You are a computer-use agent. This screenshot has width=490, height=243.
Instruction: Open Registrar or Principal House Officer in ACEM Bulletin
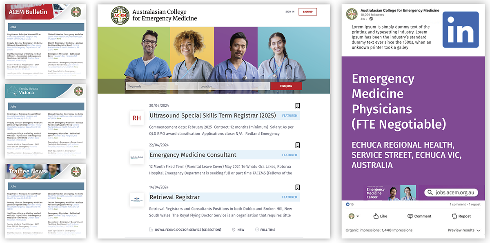point(24,34)
